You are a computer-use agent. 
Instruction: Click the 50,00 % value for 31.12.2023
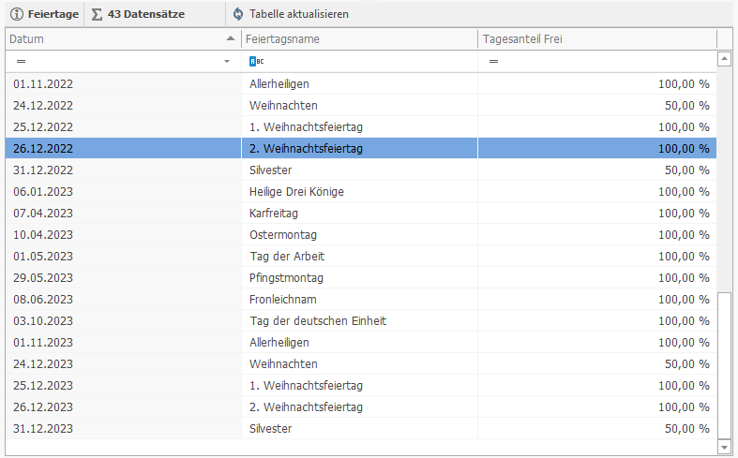pyautogui.click(x=687, y=429)
